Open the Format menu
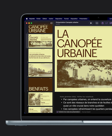This screenshot has height=136, width=112. click(66, 19)
